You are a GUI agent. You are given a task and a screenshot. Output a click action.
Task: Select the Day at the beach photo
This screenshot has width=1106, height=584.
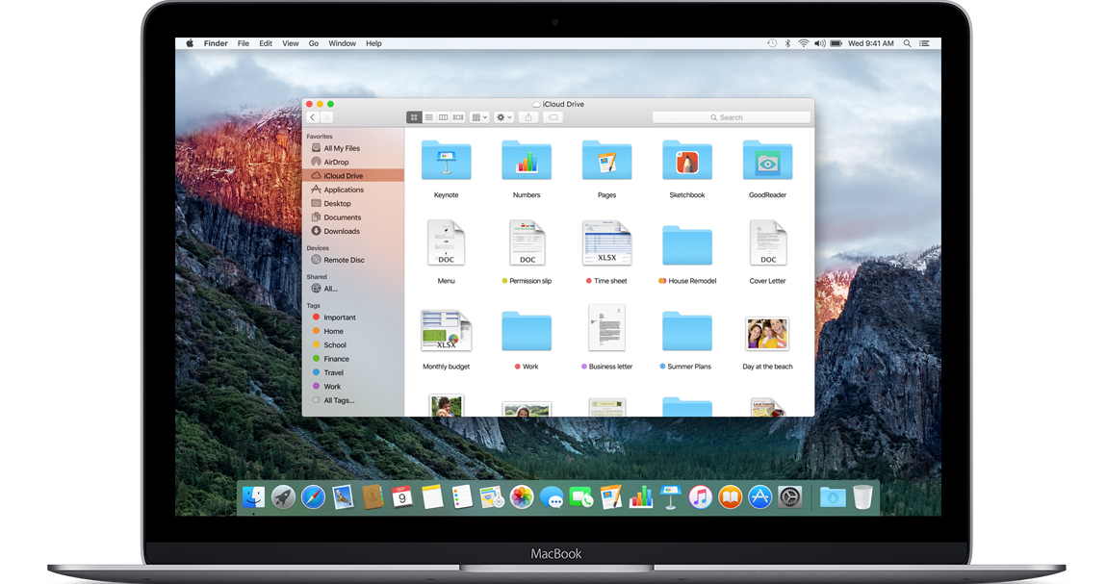coord(767,333)
